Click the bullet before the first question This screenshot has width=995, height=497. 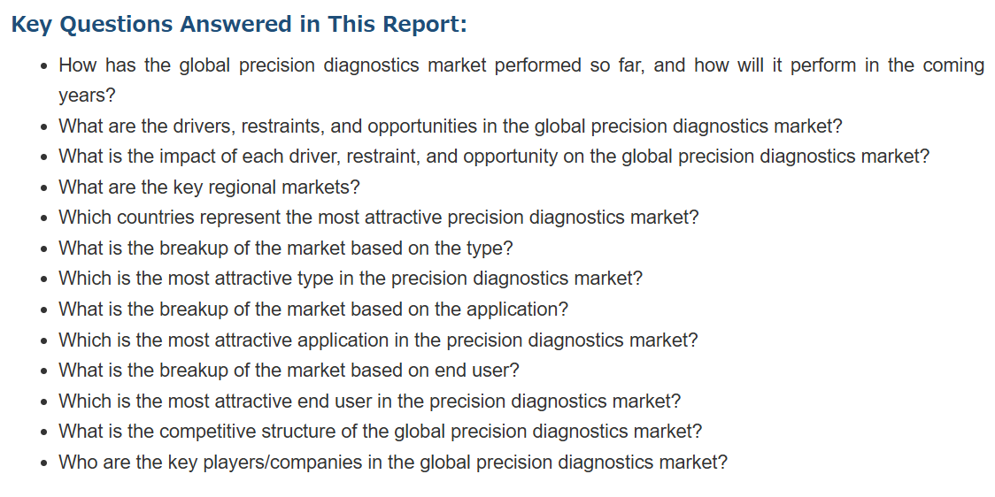pos(43,66)
